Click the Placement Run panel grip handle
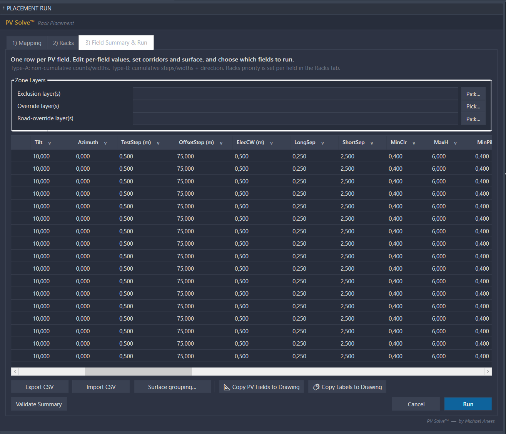 point(4,8)
